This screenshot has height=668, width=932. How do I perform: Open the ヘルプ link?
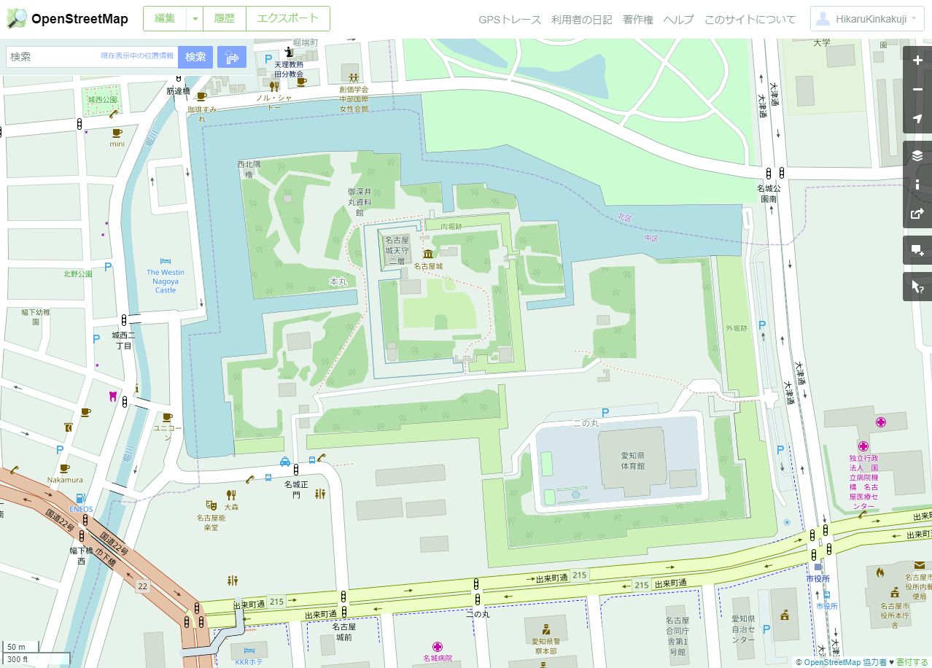pyautogui.click(x=678, y=20)
